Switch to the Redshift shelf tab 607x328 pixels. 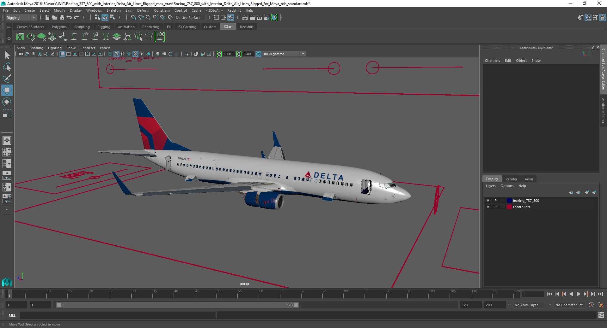247,27
